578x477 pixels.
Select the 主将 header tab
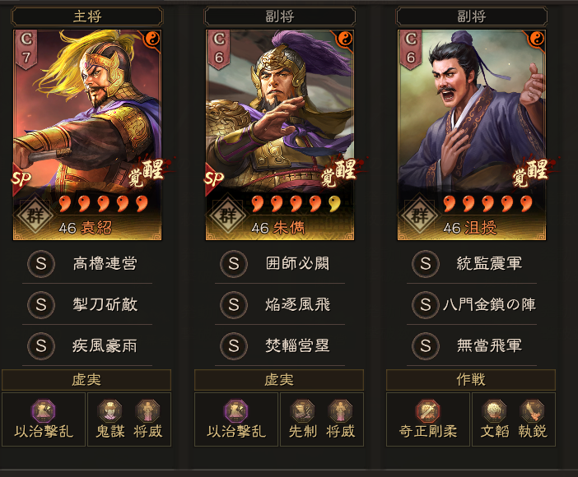[87, 16]
